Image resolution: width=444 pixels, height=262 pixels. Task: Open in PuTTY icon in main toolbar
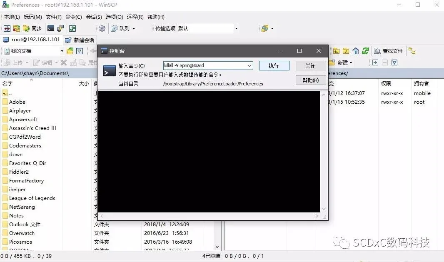tap(60, 28)
